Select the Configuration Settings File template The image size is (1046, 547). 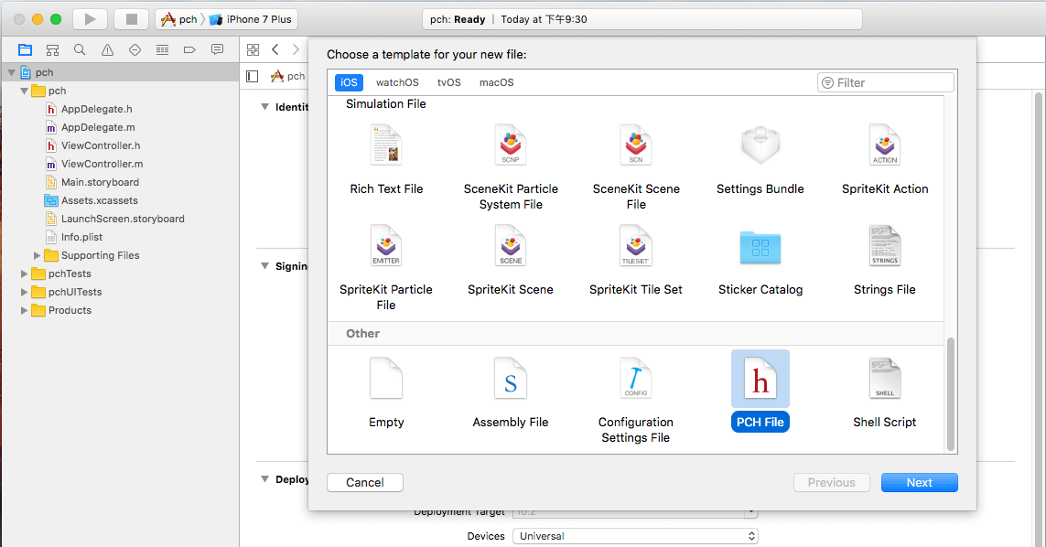pos(635,379)
